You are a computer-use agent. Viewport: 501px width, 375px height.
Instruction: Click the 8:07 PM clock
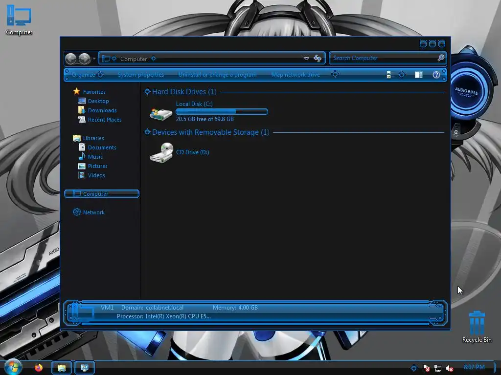click(474, 367)
